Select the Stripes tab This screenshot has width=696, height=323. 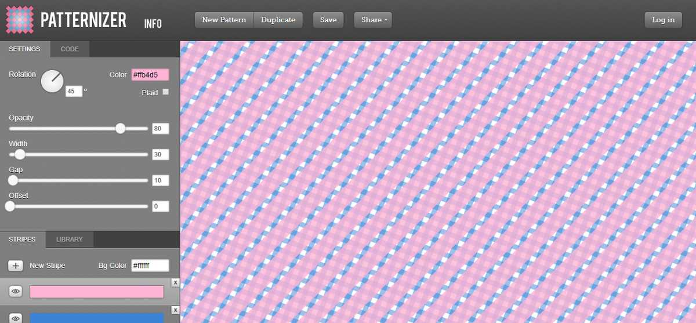(x=22, y=239)
